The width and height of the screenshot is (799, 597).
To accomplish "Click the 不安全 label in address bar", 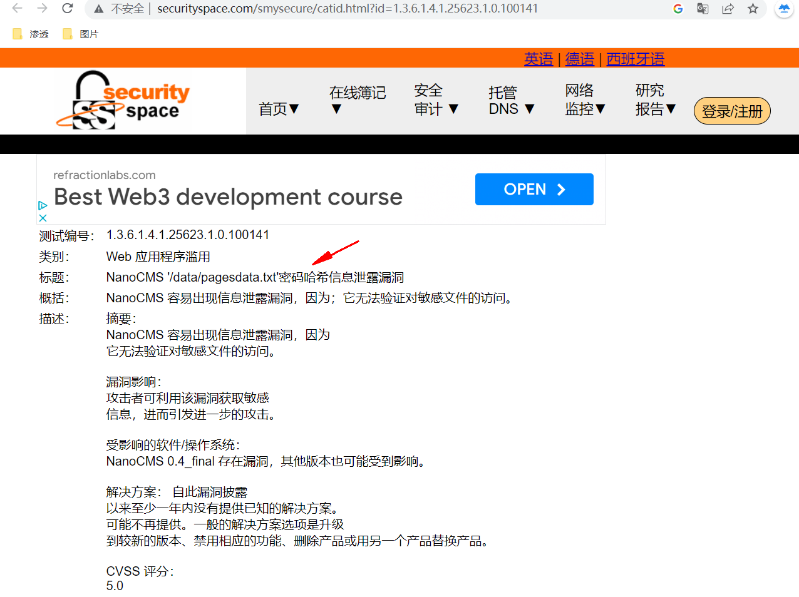I will tap(128, 9).
